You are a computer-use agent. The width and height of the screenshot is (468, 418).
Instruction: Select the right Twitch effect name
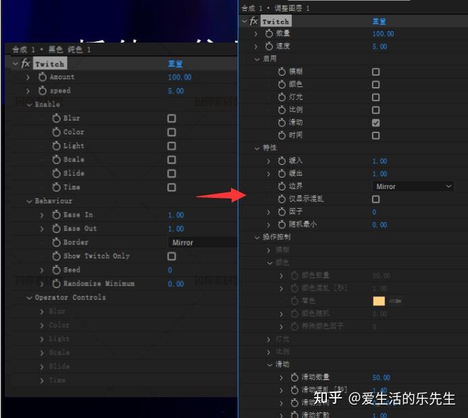coord(276,22)
